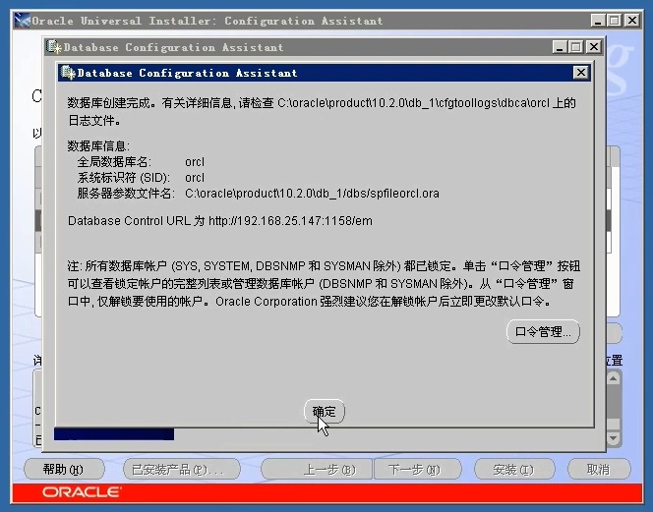
Task: Click the 系统标识符 (SID): label
Action: [123, 178]
